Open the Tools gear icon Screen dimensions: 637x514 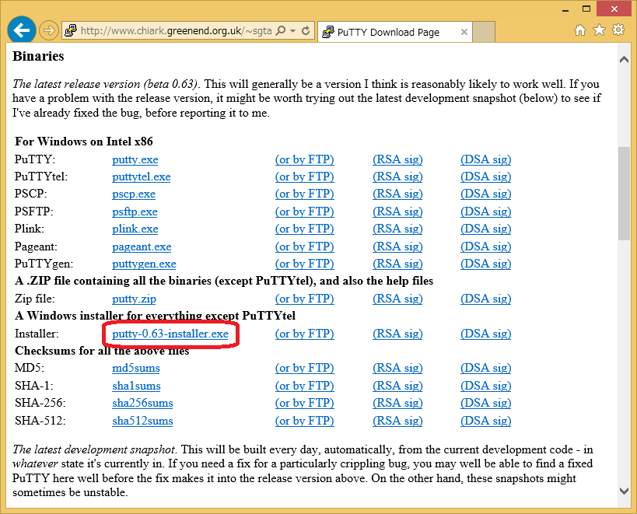(618, 30)
